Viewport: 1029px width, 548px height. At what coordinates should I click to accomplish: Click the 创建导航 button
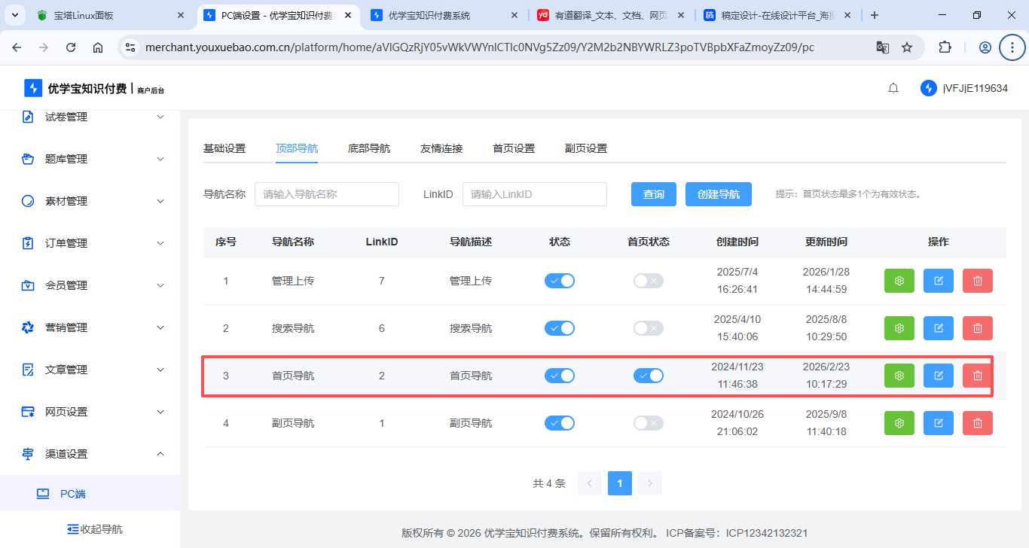(718, 194)
